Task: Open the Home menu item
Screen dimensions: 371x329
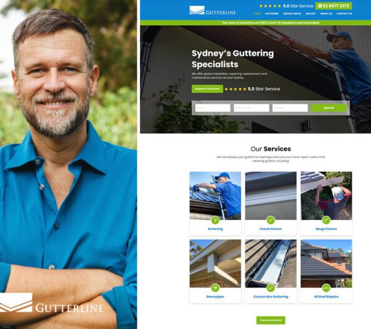Action: (257, 14)
